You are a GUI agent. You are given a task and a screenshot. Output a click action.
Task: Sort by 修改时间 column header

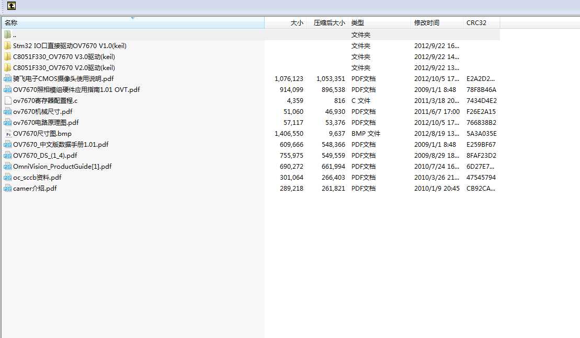click(x=437, y=23)
